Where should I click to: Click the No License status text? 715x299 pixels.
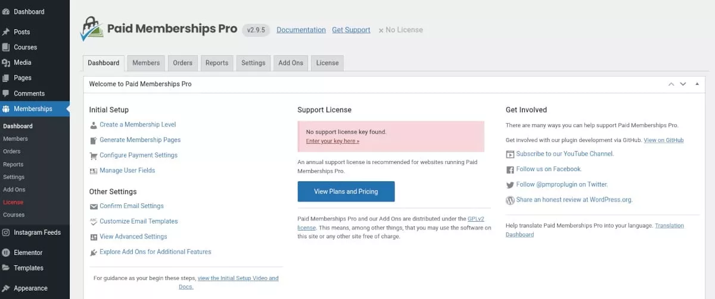coord(400,30)
